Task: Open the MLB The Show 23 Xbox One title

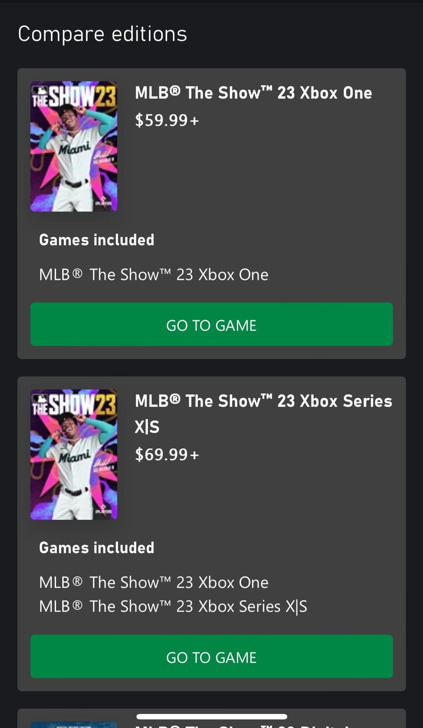Action: coord(253,93)
